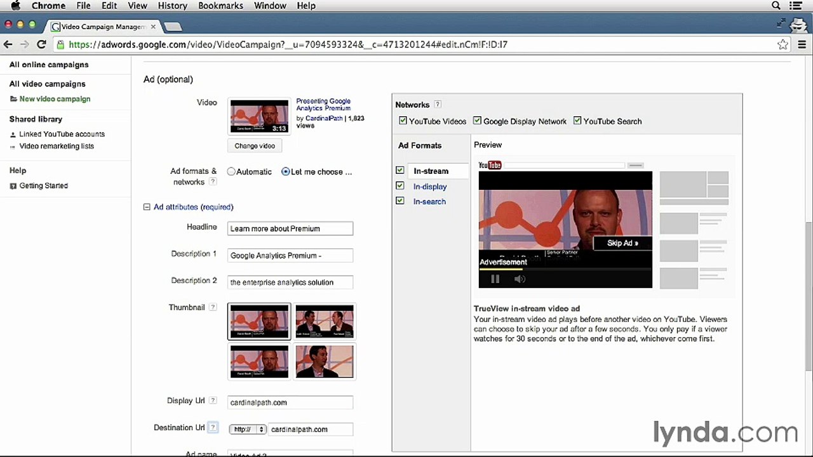Open Spotlight search icon in menu bar
The image size is (813, 457).
776,6
